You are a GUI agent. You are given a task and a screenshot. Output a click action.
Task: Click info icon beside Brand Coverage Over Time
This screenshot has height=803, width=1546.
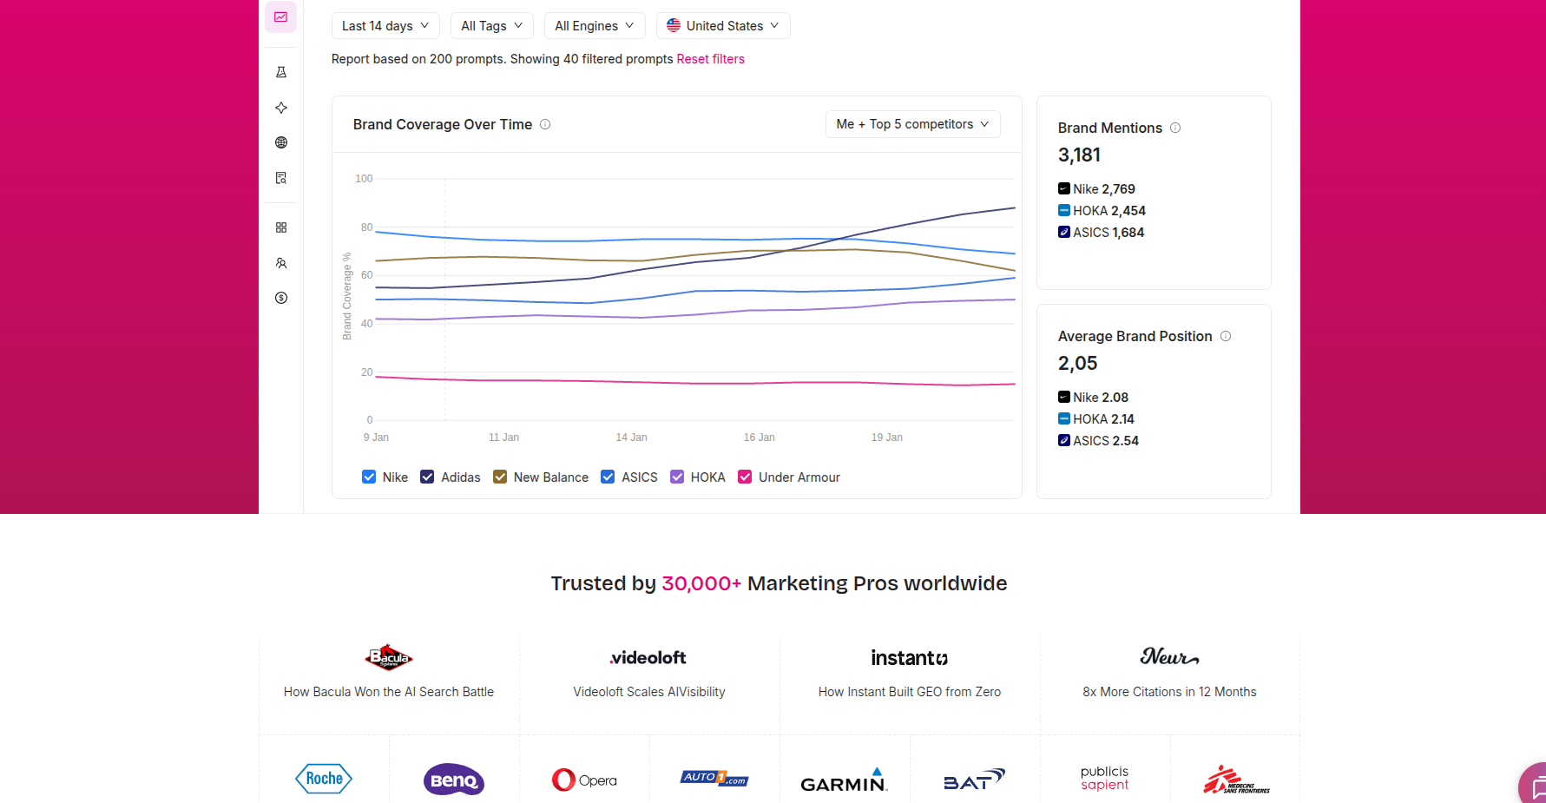click(x=545, y=124)
